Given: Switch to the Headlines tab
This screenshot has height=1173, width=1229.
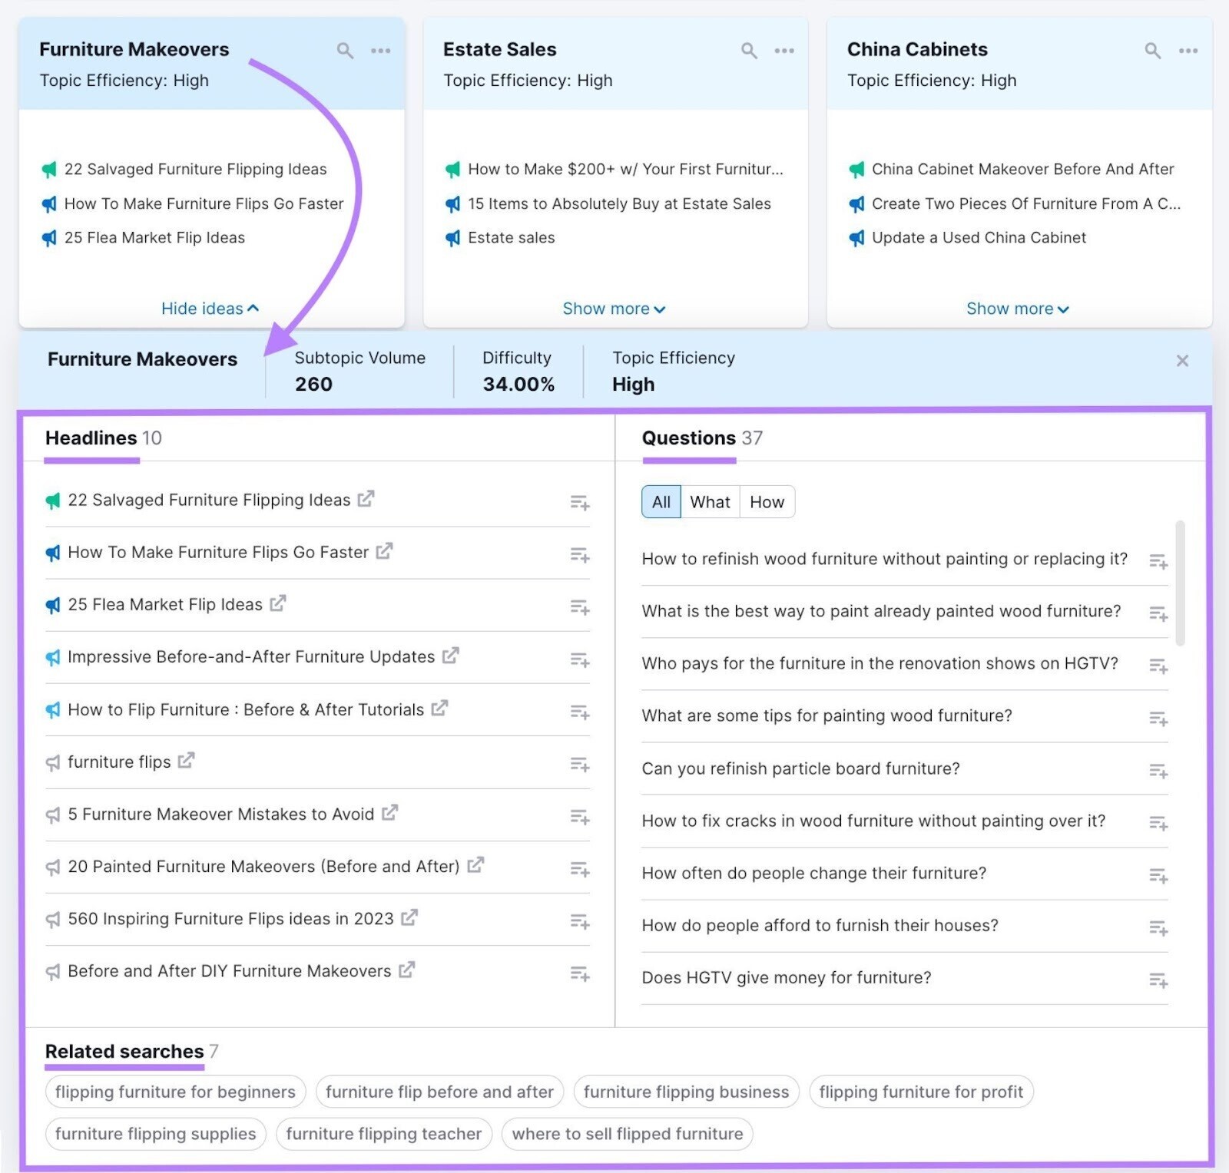Looking at the screenshot, I should (x=91, y=438).
